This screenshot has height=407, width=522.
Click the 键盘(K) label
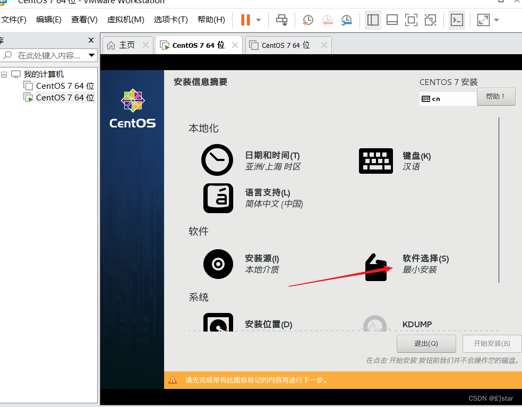[417, 156]
